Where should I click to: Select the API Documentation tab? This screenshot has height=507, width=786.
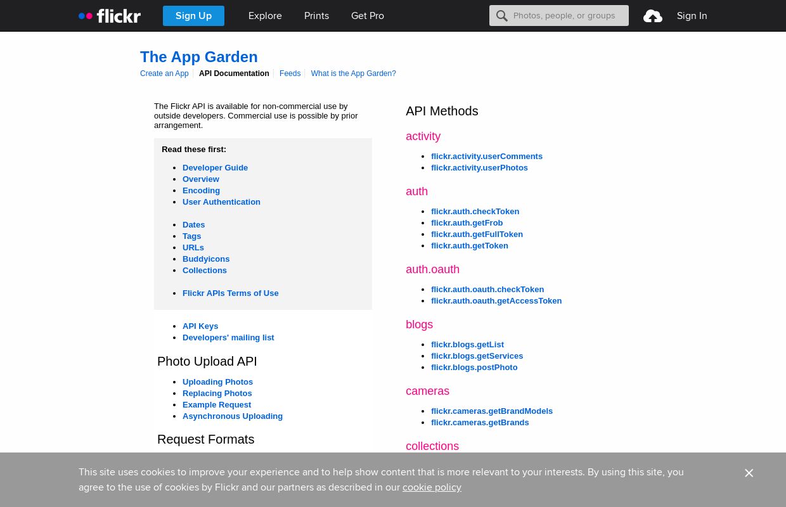click(234, 74)
